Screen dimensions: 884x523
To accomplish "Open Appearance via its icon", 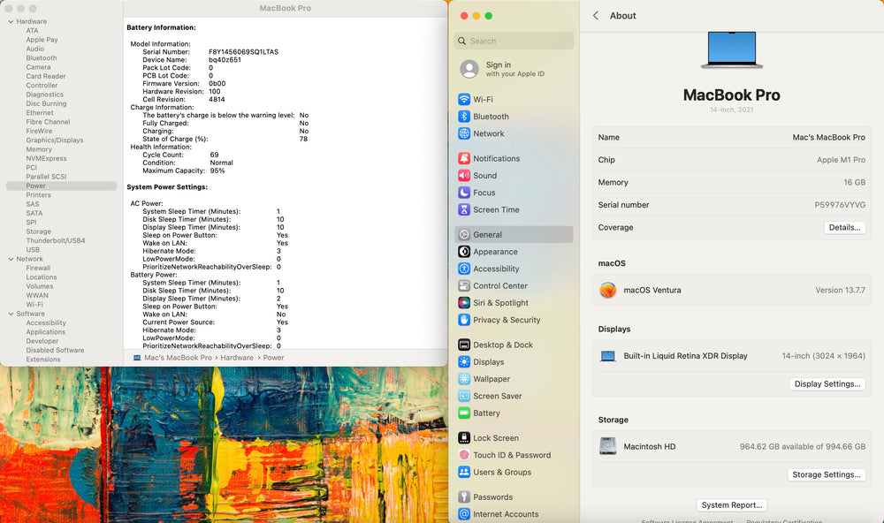I will 464,252.
